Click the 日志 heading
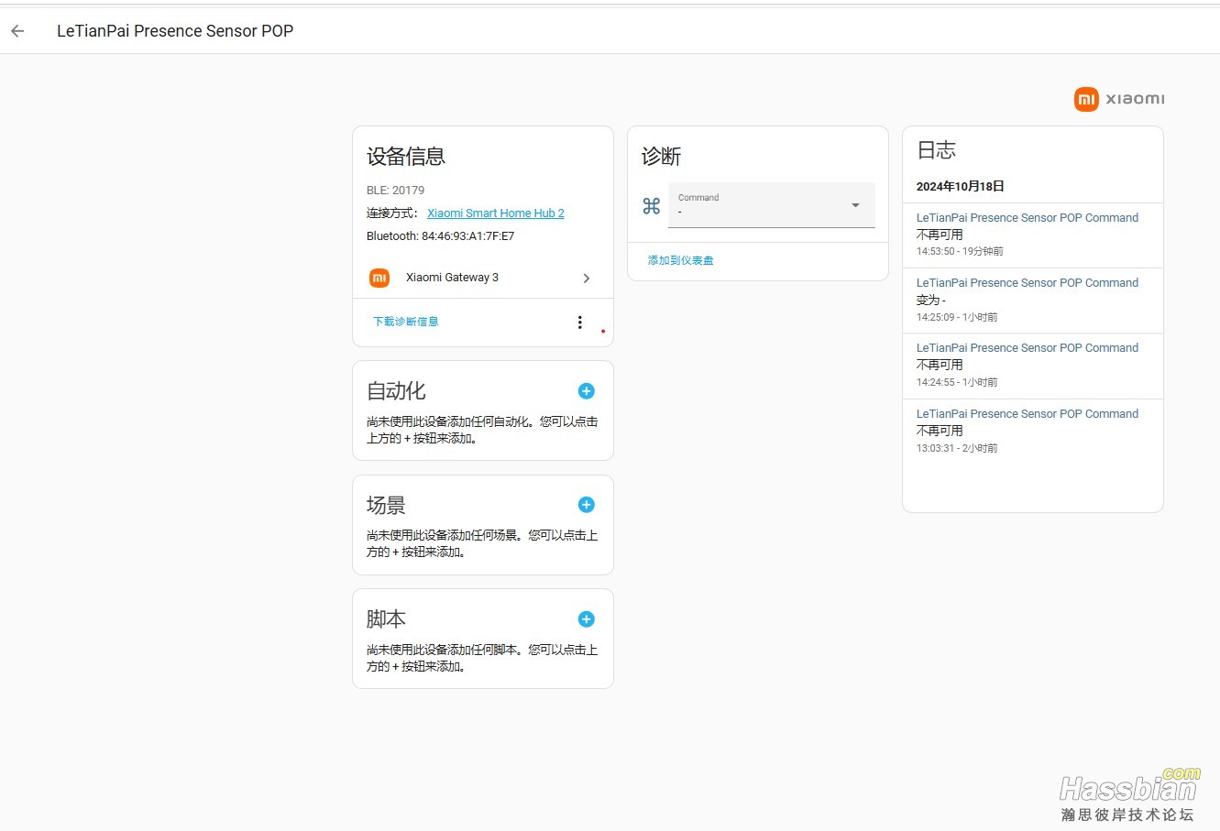The image size is (1220, 831). tap(937, 150)
